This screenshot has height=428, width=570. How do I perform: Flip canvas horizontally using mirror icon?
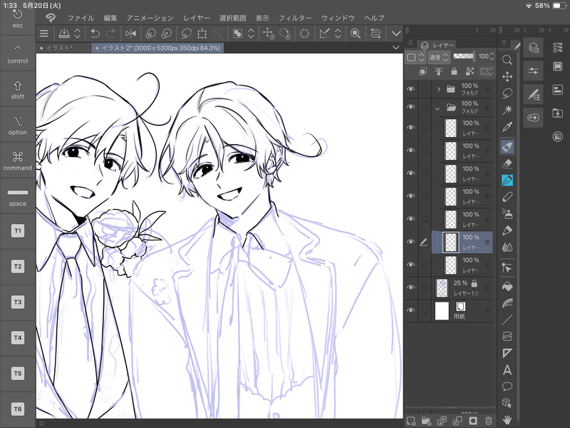(130, 34)
